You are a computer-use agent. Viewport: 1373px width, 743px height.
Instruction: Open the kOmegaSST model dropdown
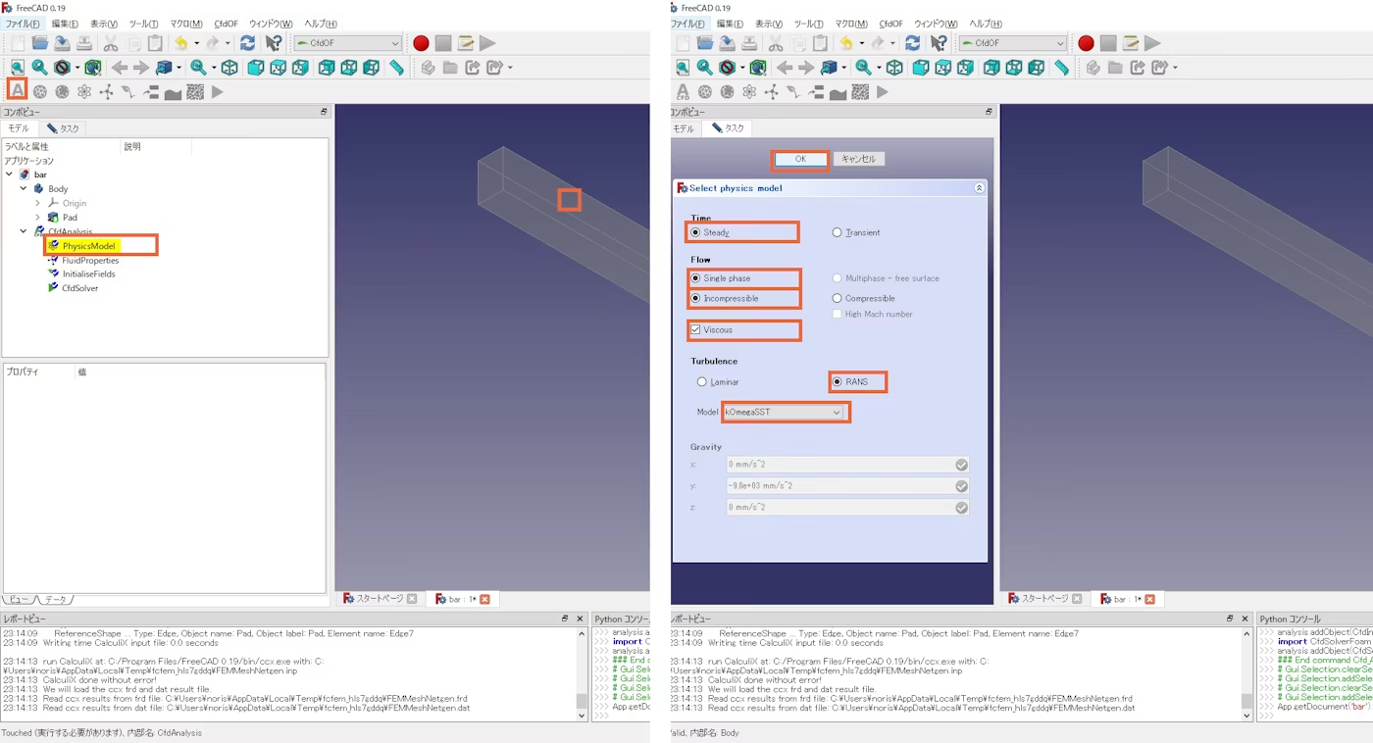pos(784,413)
